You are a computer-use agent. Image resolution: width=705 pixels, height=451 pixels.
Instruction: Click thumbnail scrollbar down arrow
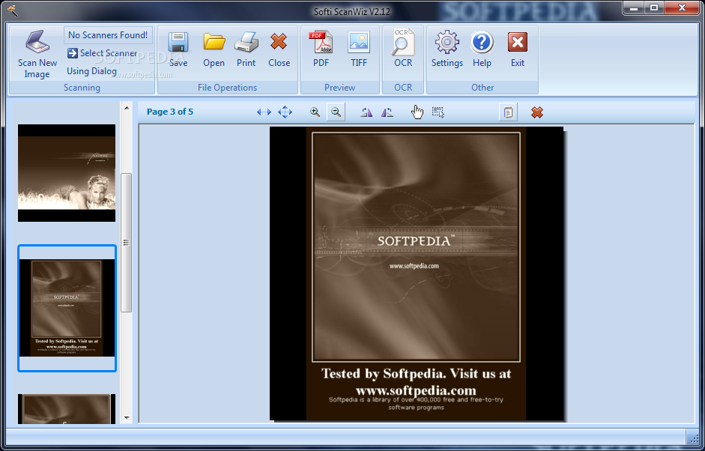127,418
